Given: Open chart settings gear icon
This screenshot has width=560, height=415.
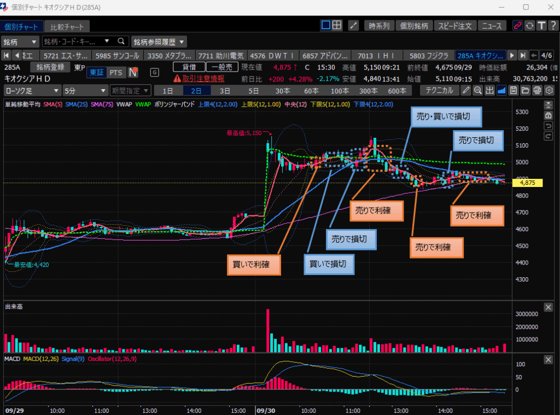Looking at the screenshot, I should 550,91.
